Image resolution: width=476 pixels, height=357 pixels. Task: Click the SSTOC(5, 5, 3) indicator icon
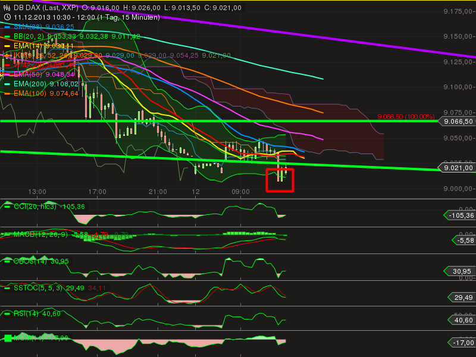coord(7,288)
